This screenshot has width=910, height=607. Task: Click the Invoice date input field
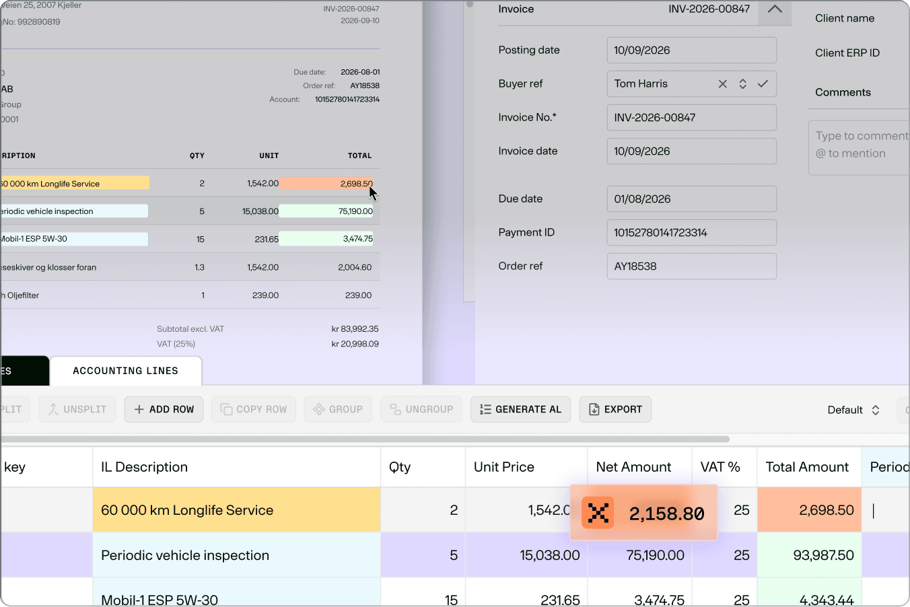691,151
